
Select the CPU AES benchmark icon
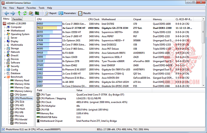coord(12,105)
